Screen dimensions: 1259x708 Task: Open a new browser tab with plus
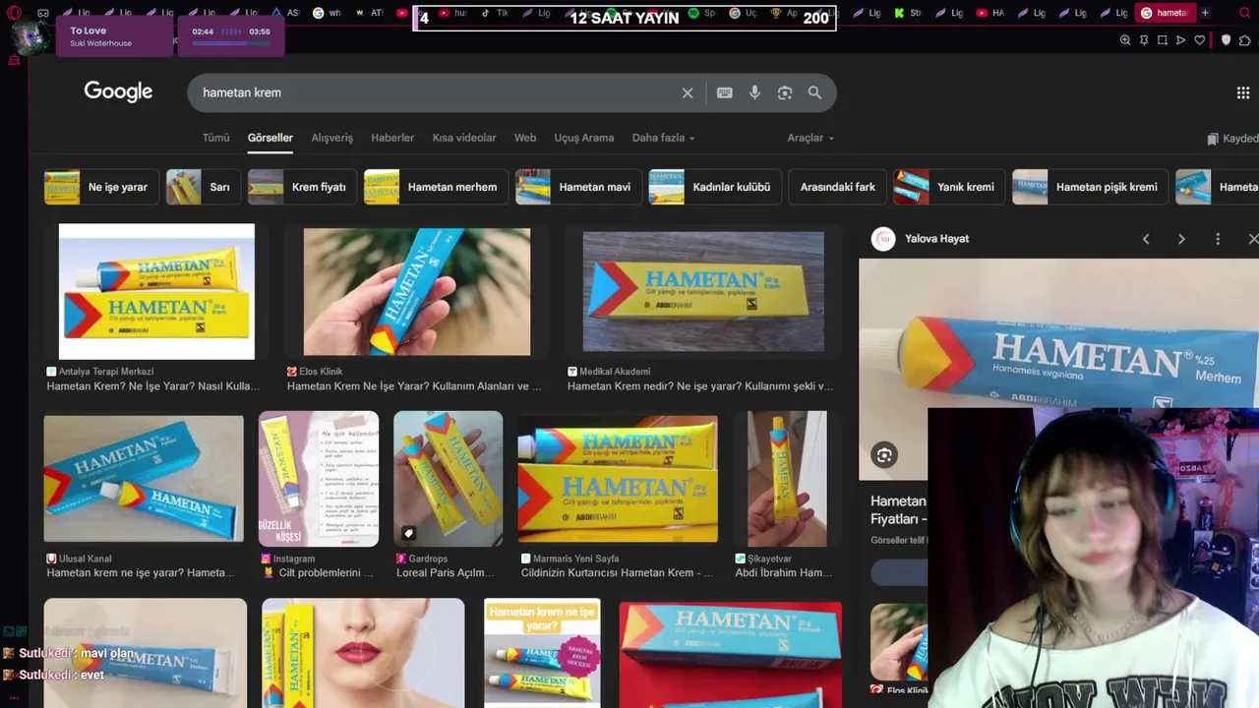(1205, 13)
